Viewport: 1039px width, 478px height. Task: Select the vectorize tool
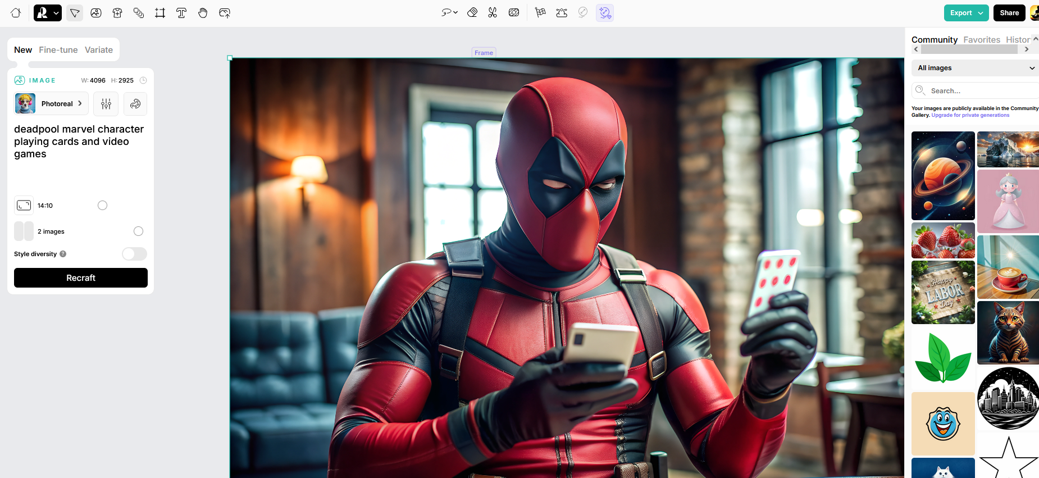[562, 12]
